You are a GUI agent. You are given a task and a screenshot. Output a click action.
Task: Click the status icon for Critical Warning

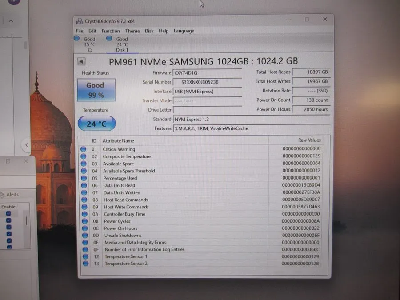coord(83,149)
